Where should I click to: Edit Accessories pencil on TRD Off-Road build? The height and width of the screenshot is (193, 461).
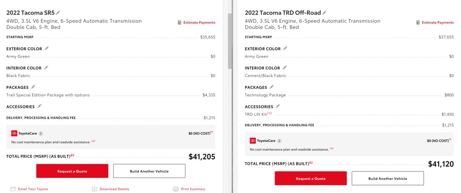[x=278, y=106]
